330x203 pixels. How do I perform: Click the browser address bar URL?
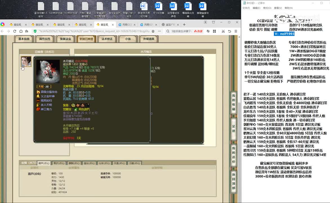coord(94,31)
